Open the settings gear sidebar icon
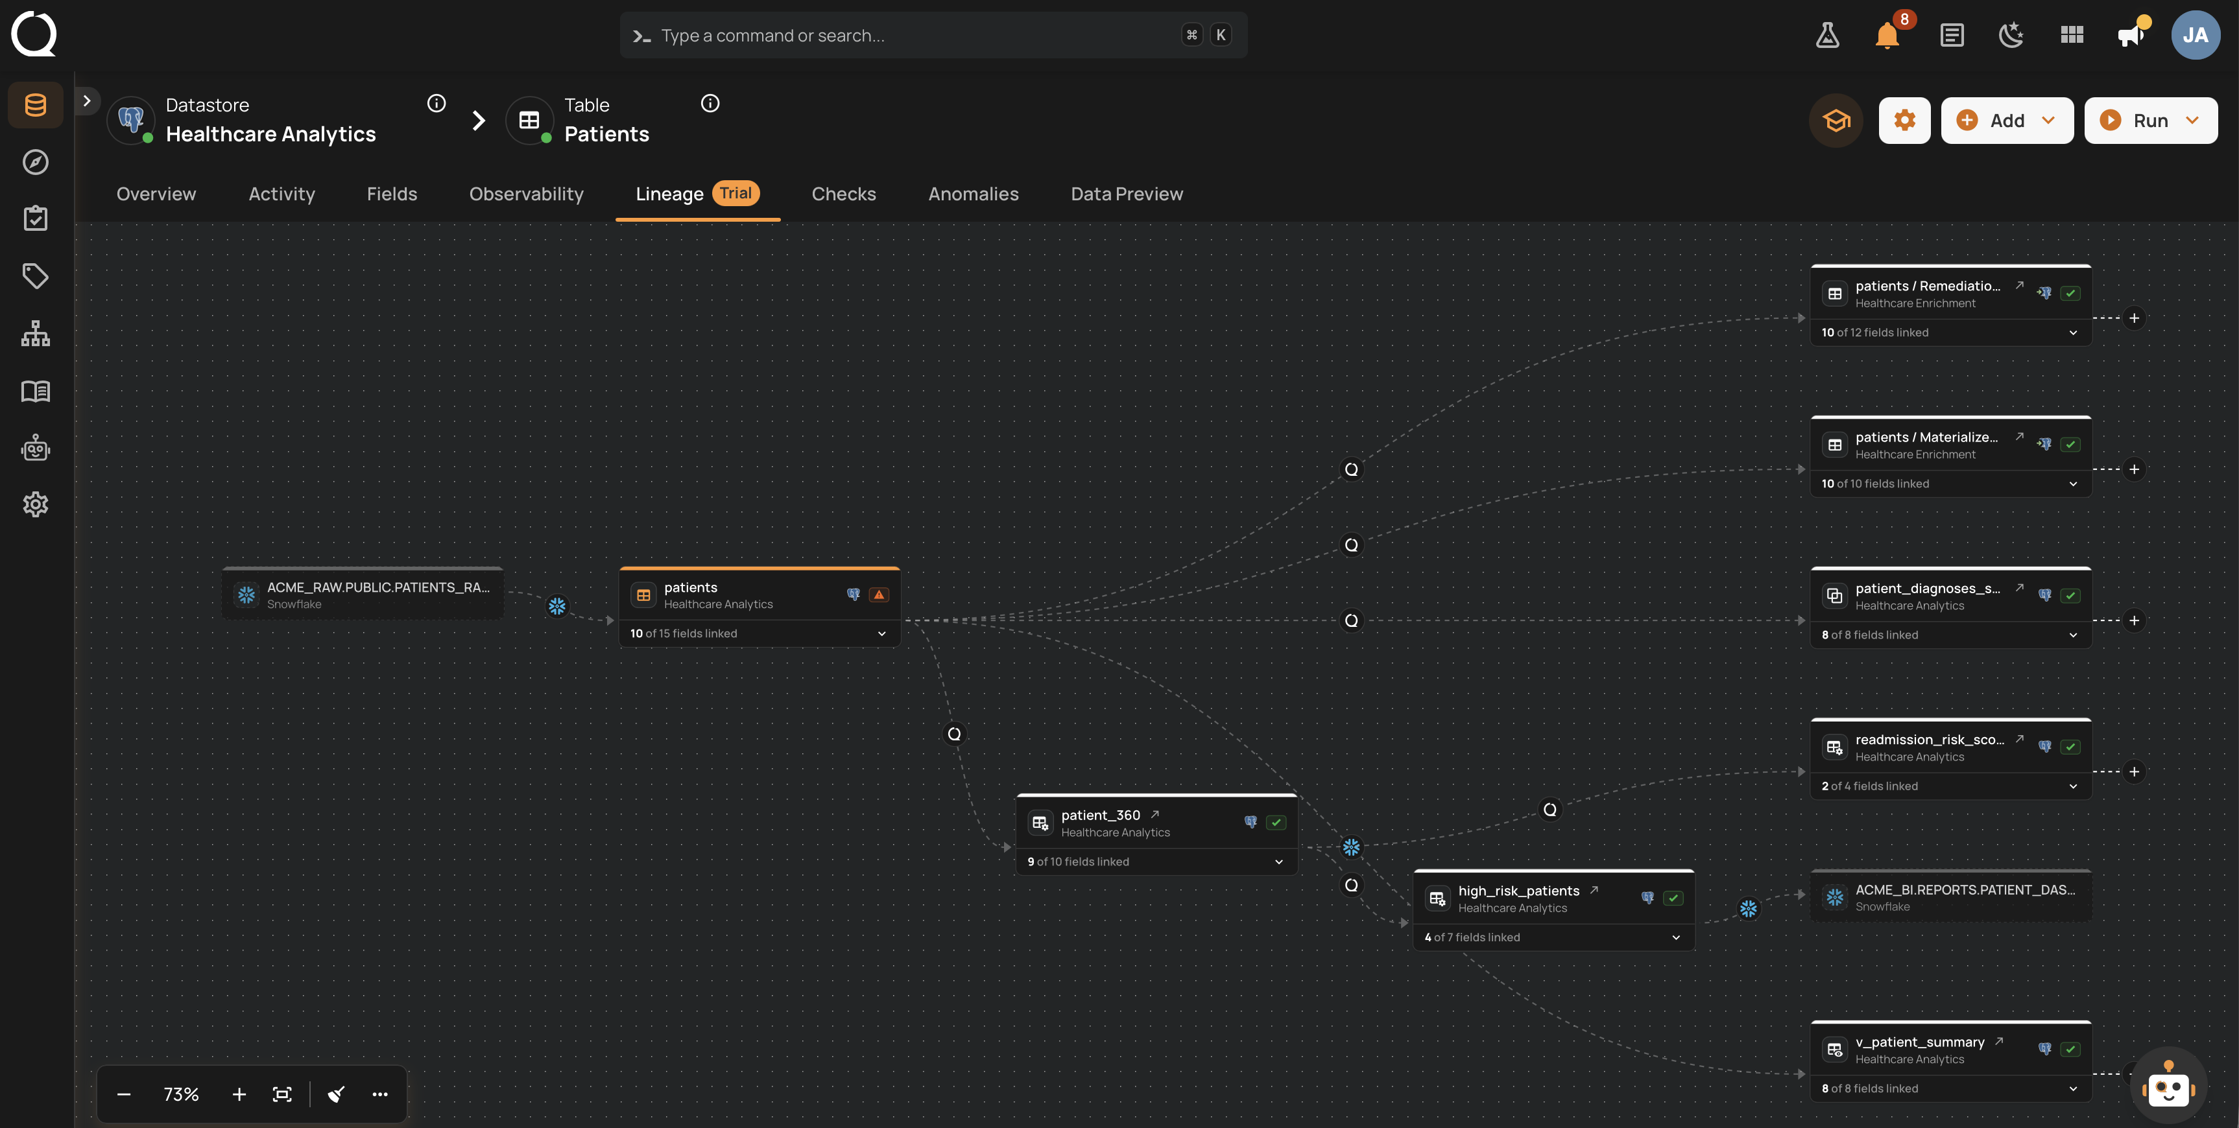The image size is (2239, 1128). [36, 505]
